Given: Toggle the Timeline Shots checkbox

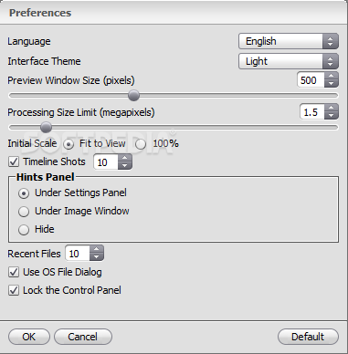Looking at the screenshot, I should pos(14,161).
